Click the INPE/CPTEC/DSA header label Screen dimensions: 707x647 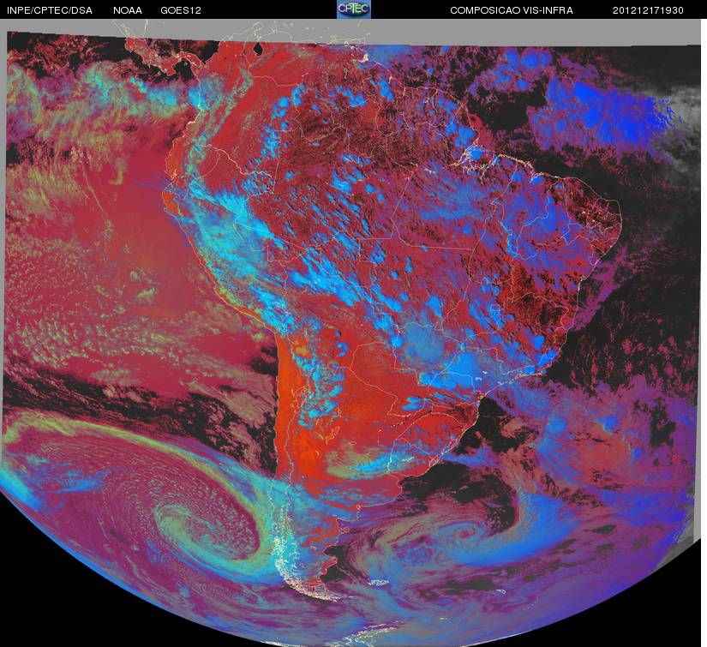[50, 10]
